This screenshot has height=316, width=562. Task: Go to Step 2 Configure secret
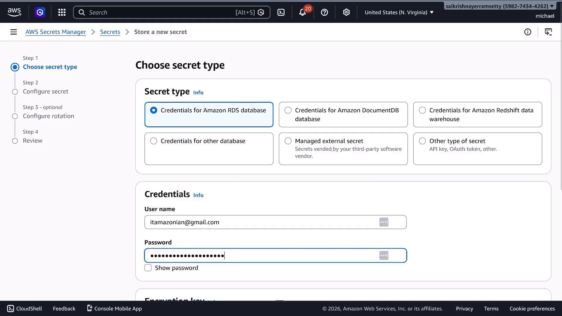[45, 91]
